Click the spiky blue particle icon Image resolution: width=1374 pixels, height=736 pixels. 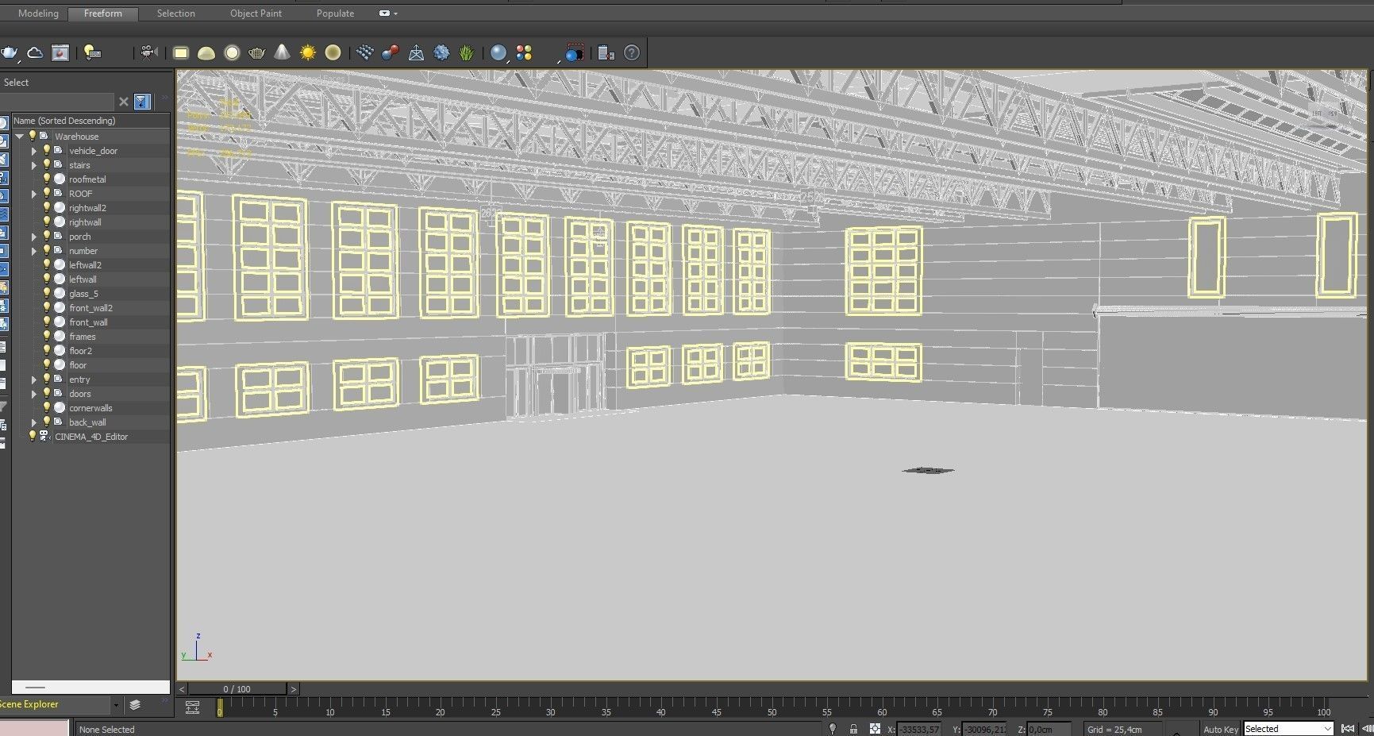point(441,53)
